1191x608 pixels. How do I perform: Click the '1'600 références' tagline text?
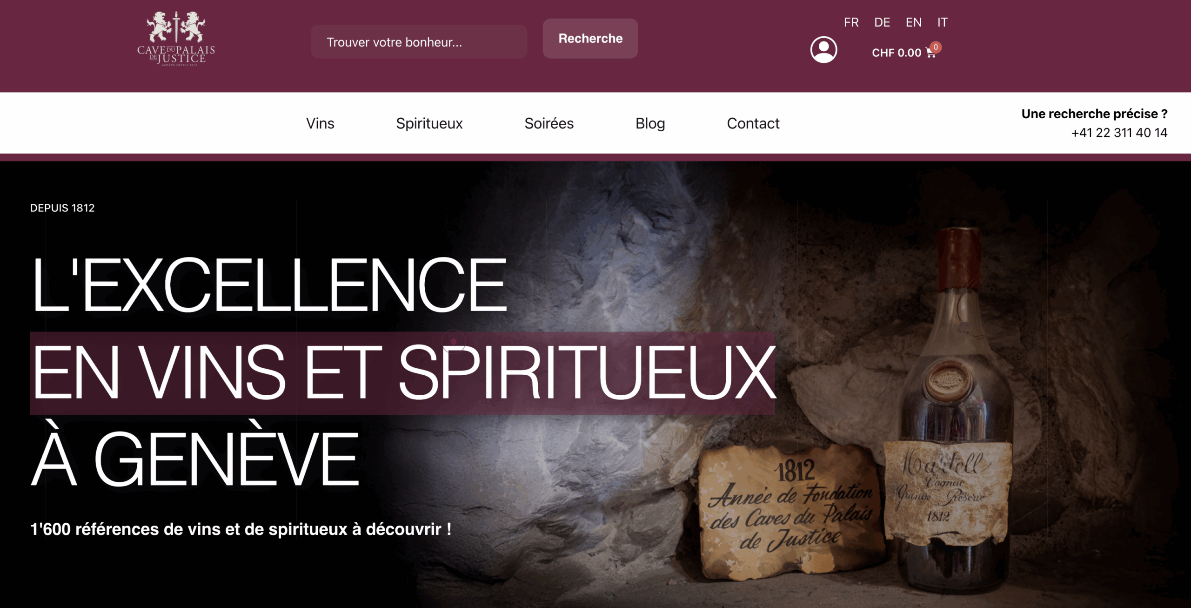click(x=241, y=529)
